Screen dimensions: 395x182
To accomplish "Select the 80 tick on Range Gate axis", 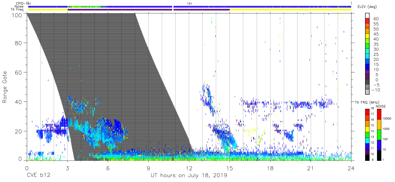I will tap(19, 43).
